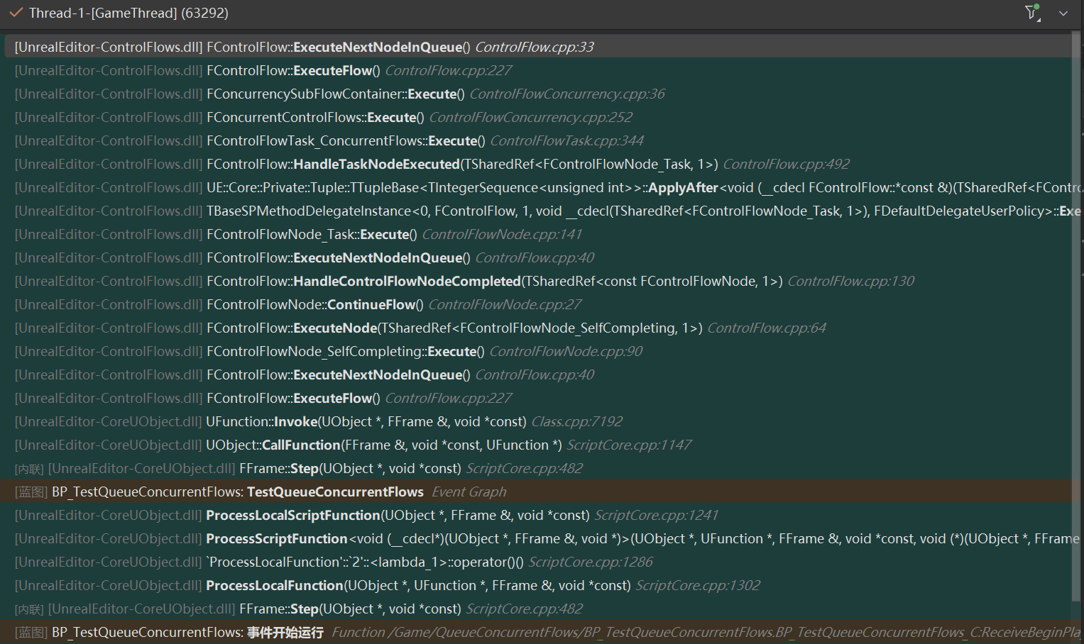Select the HandleControlFlowNodeCompleted frame
The image size is (1084, 644).
(407, 281)
